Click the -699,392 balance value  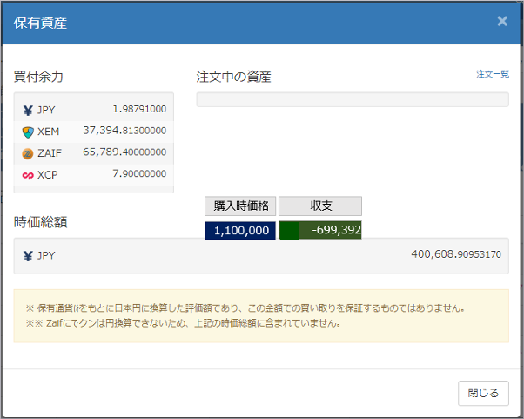click(x=320, y=230)
